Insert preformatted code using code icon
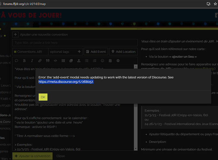 click(56, 61)
